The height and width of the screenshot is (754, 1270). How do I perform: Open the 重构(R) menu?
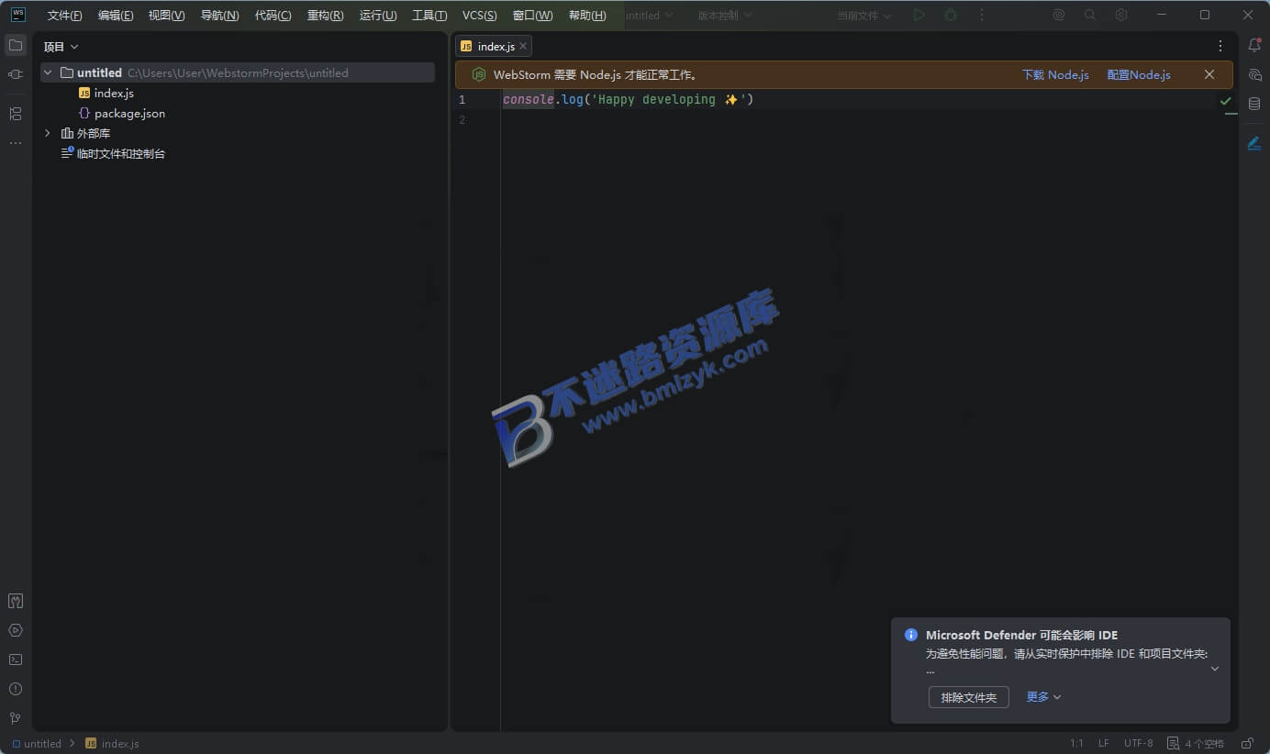(326, 15)
